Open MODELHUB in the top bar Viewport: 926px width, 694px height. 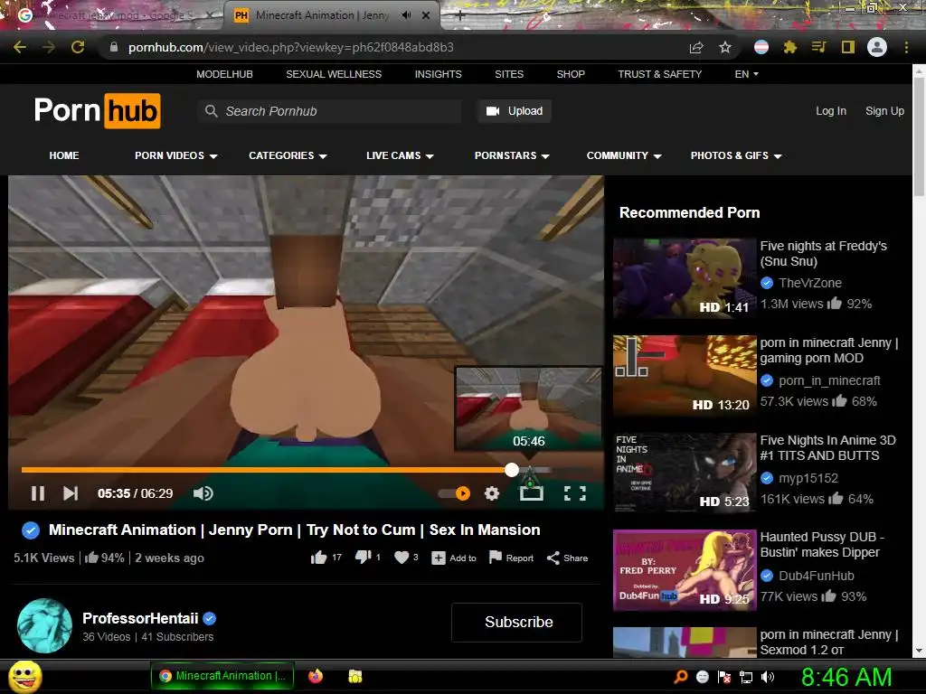point(224,74)
